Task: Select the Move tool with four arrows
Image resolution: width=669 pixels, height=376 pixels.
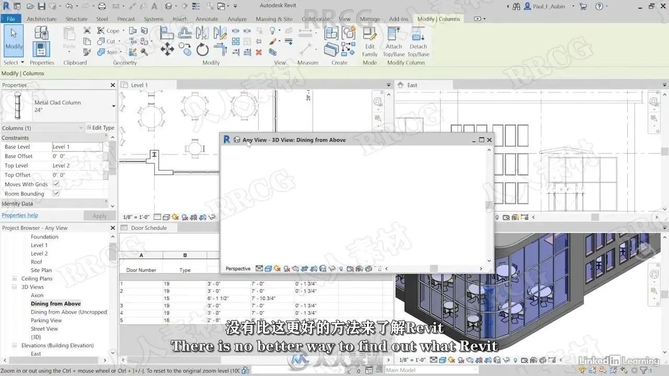Action: point(167,50)
